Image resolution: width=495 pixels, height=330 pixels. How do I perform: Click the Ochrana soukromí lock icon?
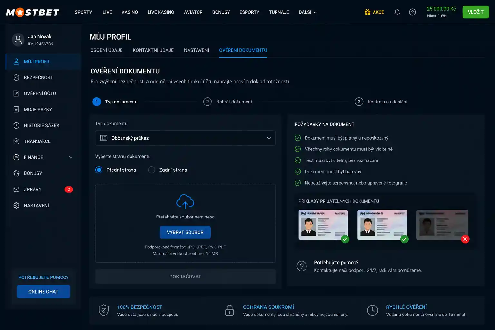coord(229,310)
